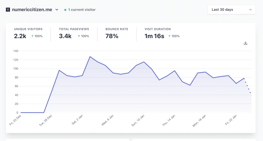Click the Fri, 25 Dec axis label
This screenshot has width=263, height=141.
click(15, 120)
